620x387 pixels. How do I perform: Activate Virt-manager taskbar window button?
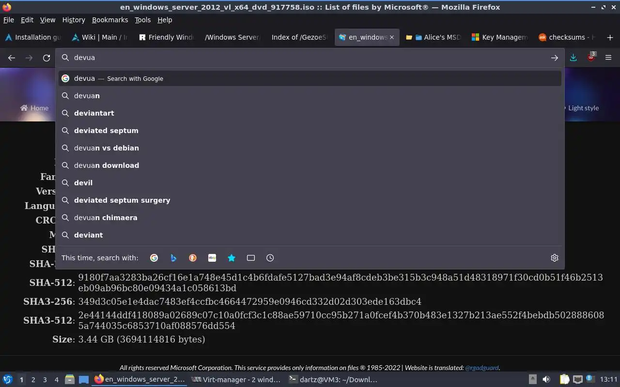coord(236,379)
